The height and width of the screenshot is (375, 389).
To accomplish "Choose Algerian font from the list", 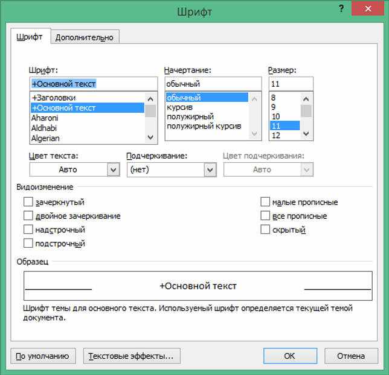I will coord(88,138).
